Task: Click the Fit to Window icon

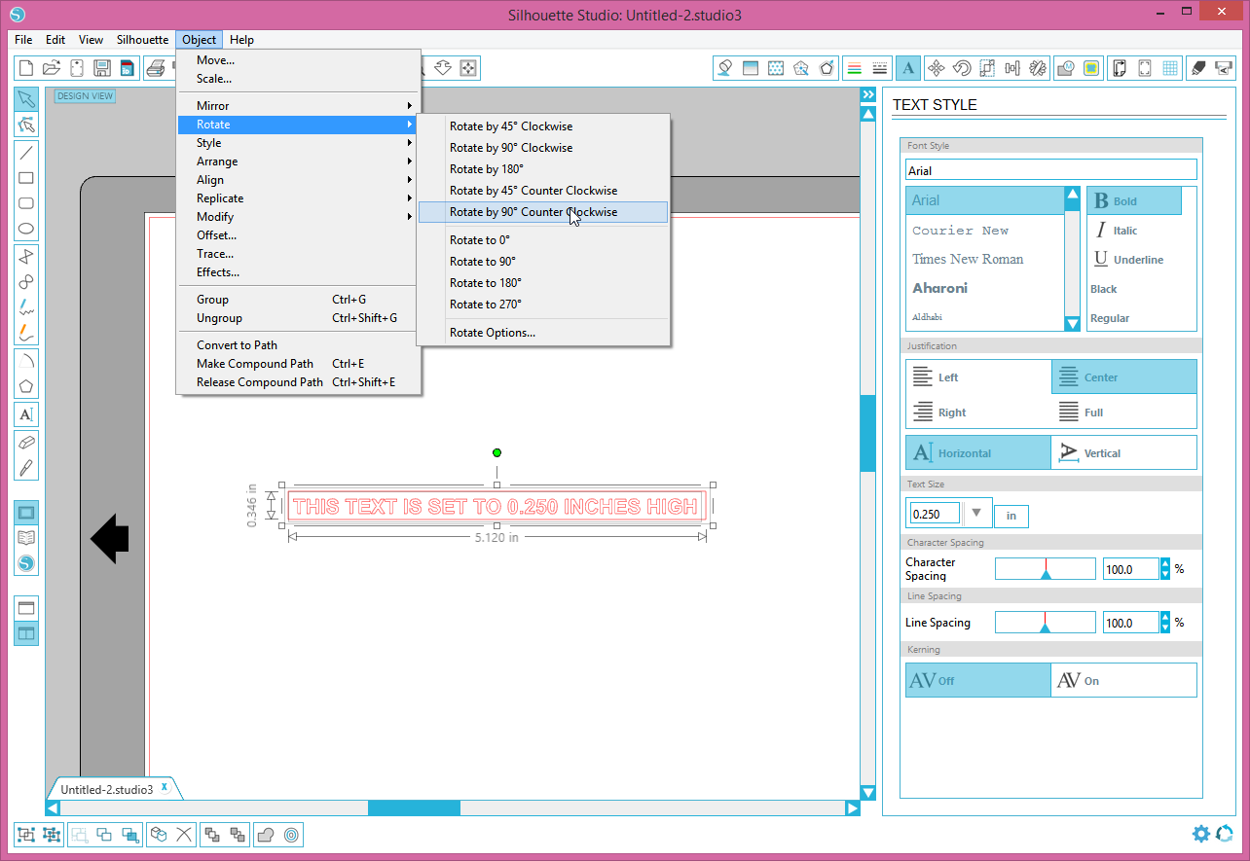Action: [x=468, y=68]
